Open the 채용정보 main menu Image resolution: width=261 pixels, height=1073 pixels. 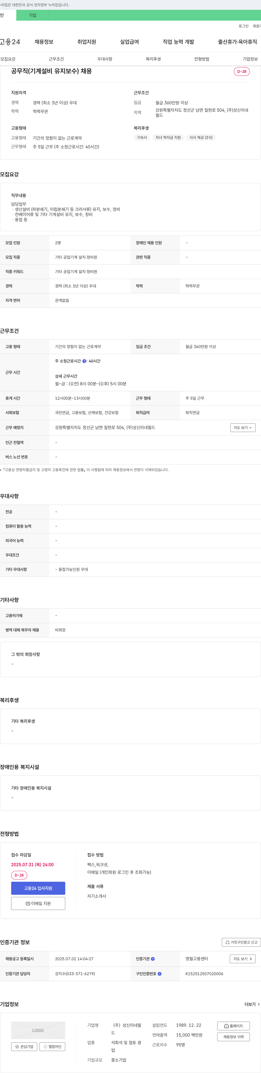[44, 42]
